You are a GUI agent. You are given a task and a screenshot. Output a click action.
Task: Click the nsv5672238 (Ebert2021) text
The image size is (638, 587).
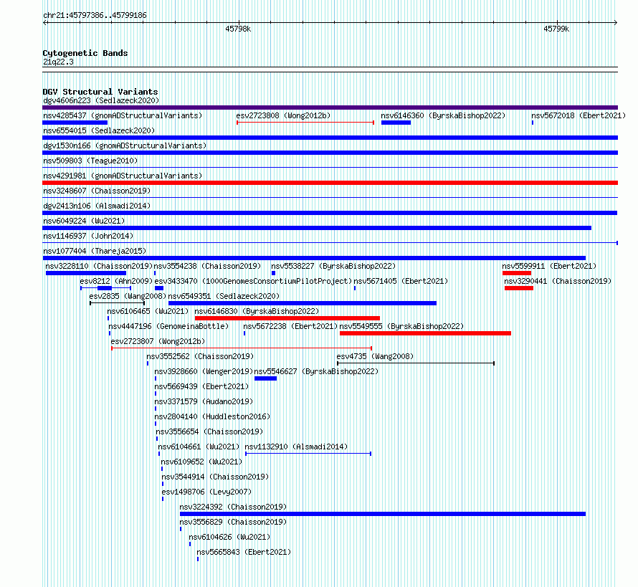pos(290,326)
